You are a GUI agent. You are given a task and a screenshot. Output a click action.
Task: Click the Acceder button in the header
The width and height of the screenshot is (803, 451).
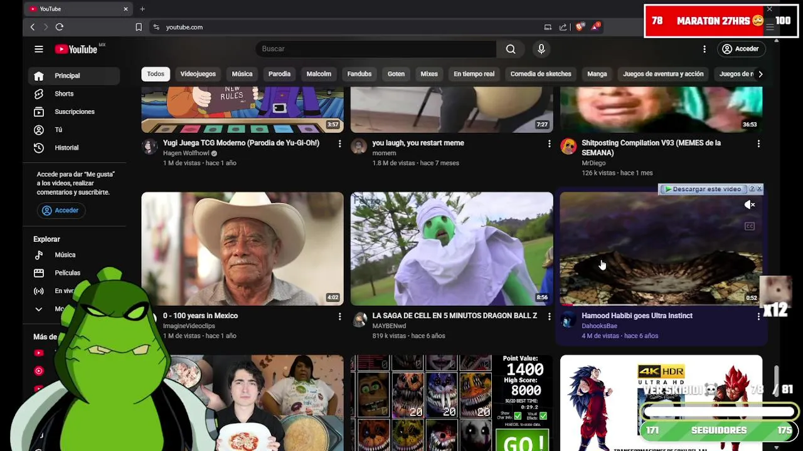[740, 49]
